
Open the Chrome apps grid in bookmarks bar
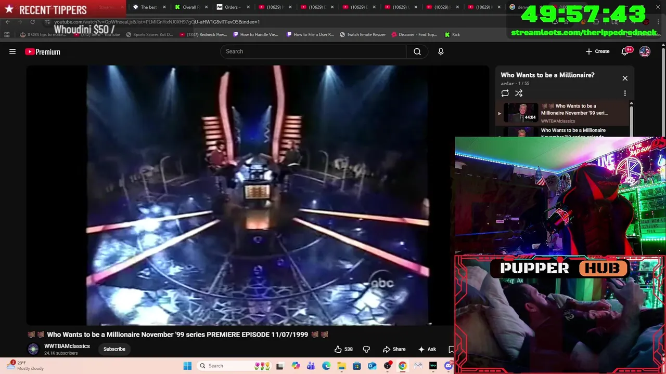pyautogui.click(x=7, y=34)
